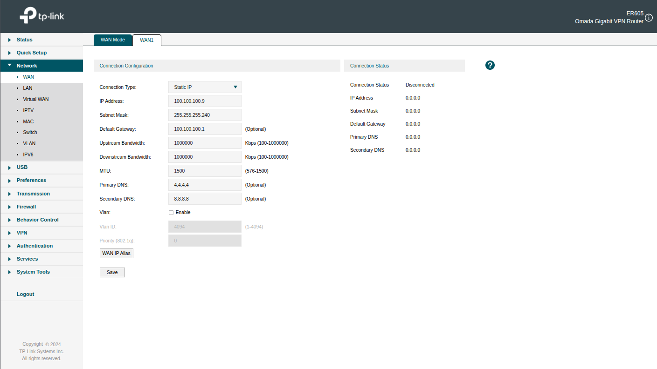The image size is (657, 369).
Task: Click the Omada Gigabit VPN Router text
Action: point(609,21)
